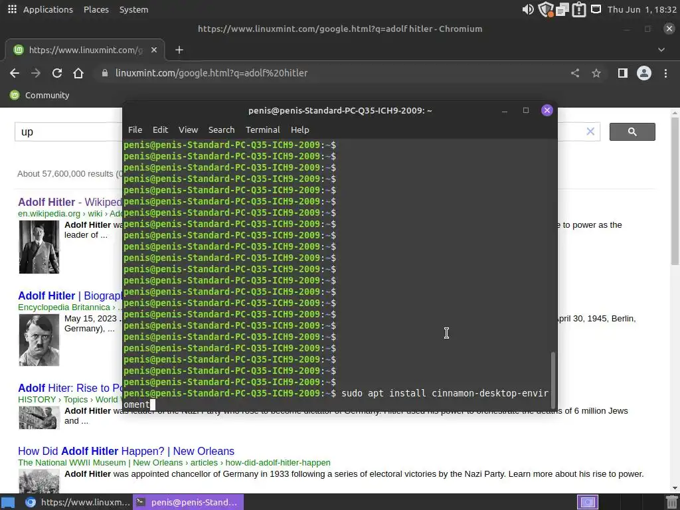This screenshot has width=680, height=510.
Task: Clear the search box with X
Action: pos(590,131)
